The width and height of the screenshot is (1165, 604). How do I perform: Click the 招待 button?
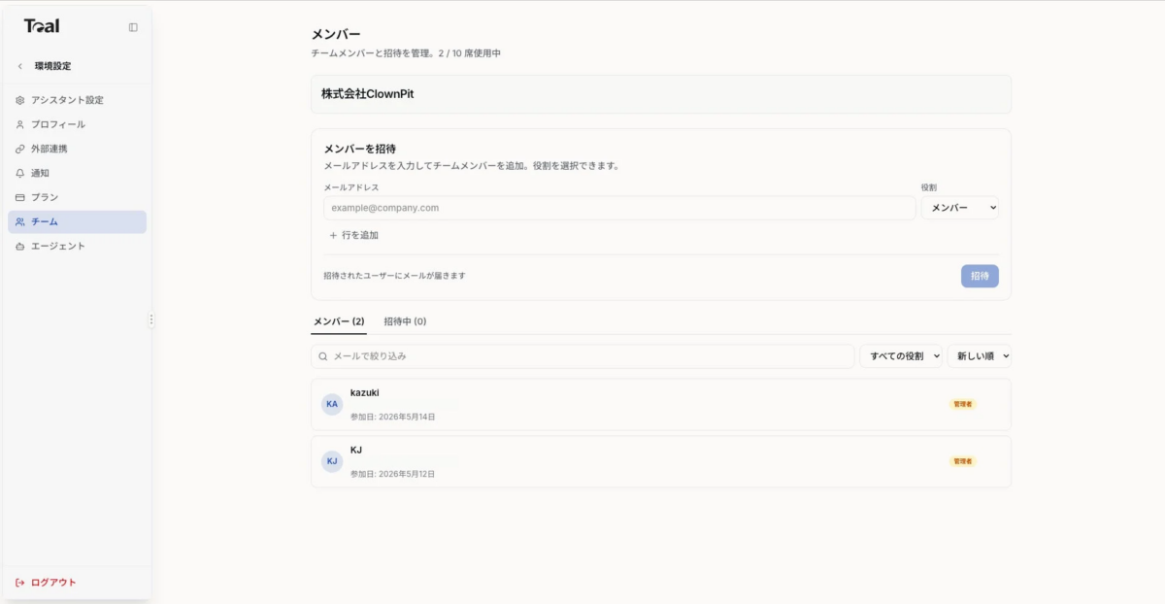[980, 276]
